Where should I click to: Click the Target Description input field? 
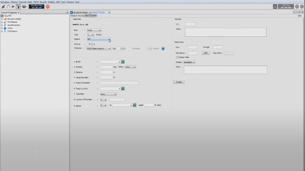(119, 83)
